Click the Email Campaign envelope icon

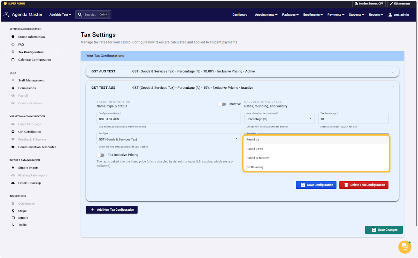[x=13, y=124]
